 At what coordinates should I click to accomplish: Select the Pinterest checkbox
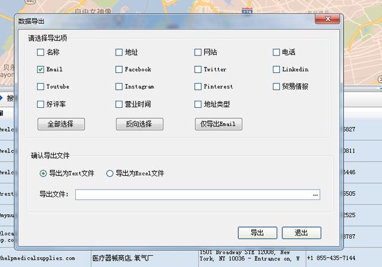[x=198, y=86]
